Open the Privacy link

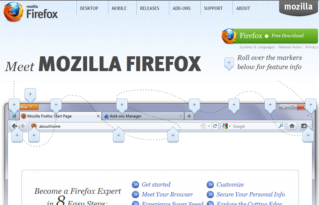[x=311, y=47]
